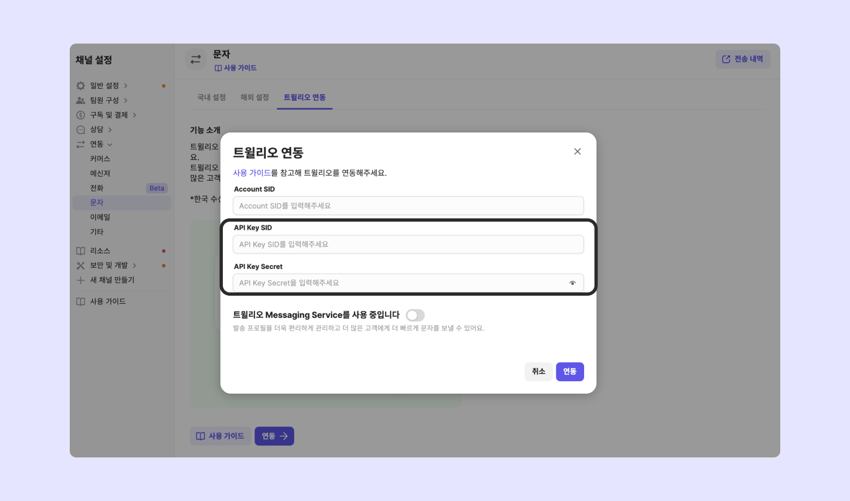The image size is (850, 501).
Task: Open 기타 in the sidebar
Action: pyautogui.click(x=97, y=232)
